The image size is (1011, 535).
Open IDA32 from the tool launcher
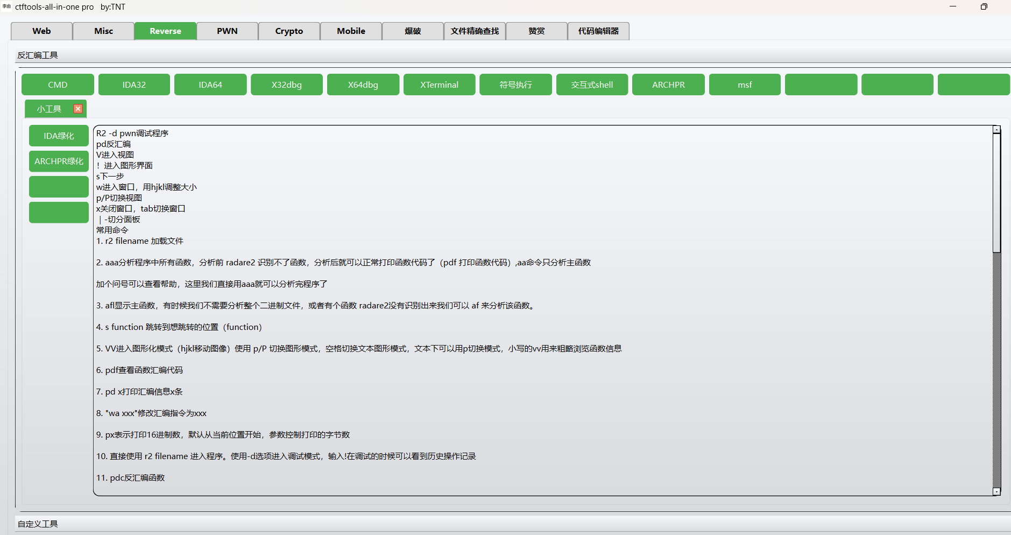click(x=134, y=85)
